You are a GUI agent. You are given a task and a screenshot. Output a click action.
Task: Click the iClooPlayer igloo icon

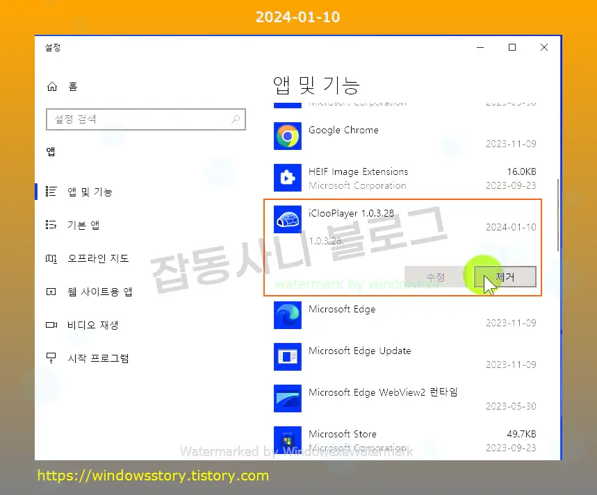288,219
